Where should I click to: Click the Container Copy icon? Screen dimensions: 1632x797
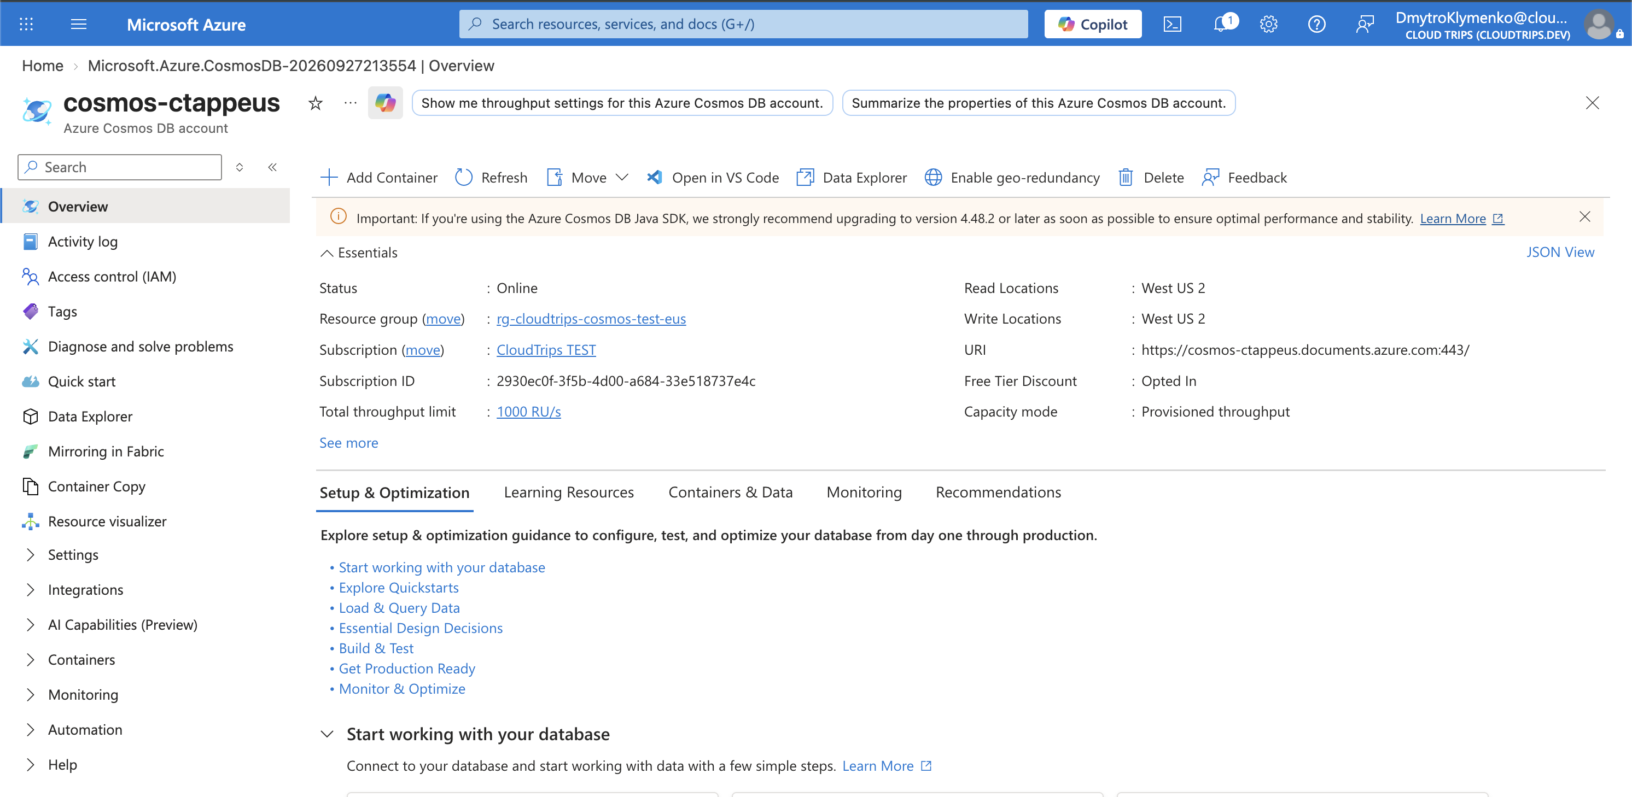point(31,486)
